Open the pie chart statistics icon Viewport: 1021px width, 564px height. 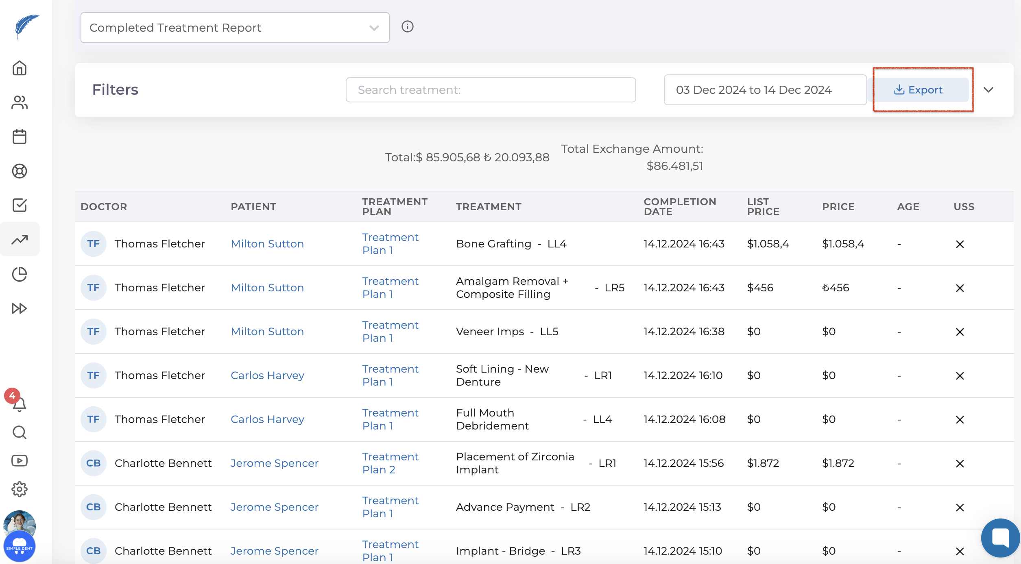[x=19, y=274]
